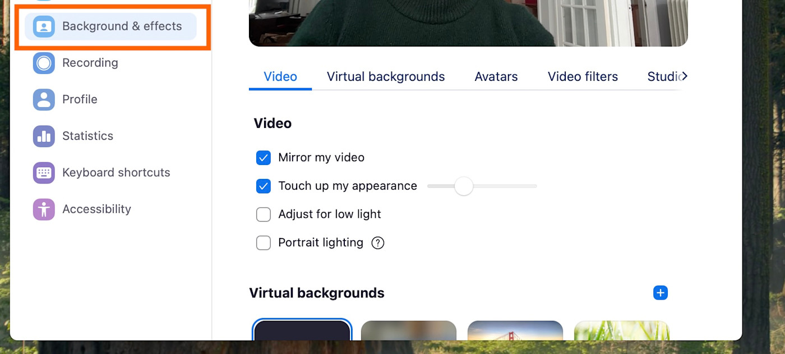Select the grass virtual background thumbnail

622,330
